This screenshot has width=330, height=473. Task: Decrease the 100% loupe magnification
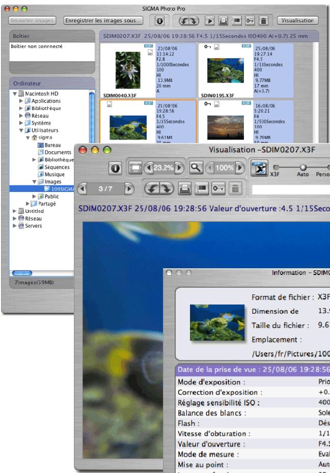[x=210, y=168]
